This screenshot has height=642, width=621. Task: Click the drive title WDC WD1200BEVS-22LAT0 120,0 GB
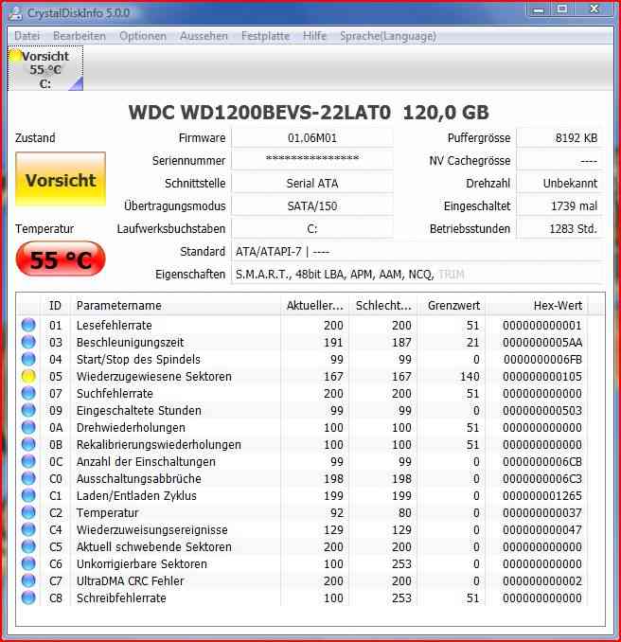(309, 113)
